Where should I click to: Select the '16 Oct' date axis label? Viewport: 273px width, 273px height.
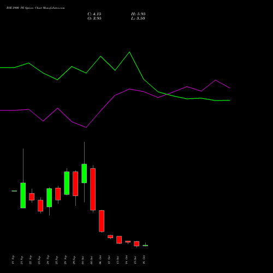coord(144,260)
